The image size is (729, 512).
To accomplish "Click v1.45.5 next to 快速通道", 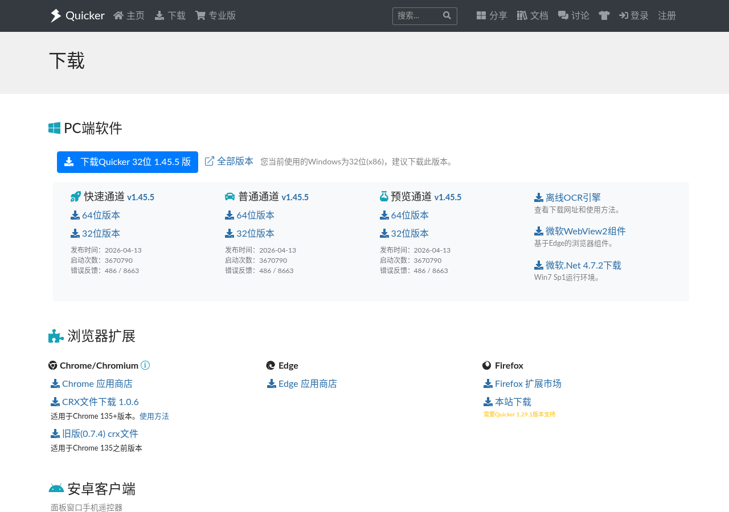I will (141, 197).
